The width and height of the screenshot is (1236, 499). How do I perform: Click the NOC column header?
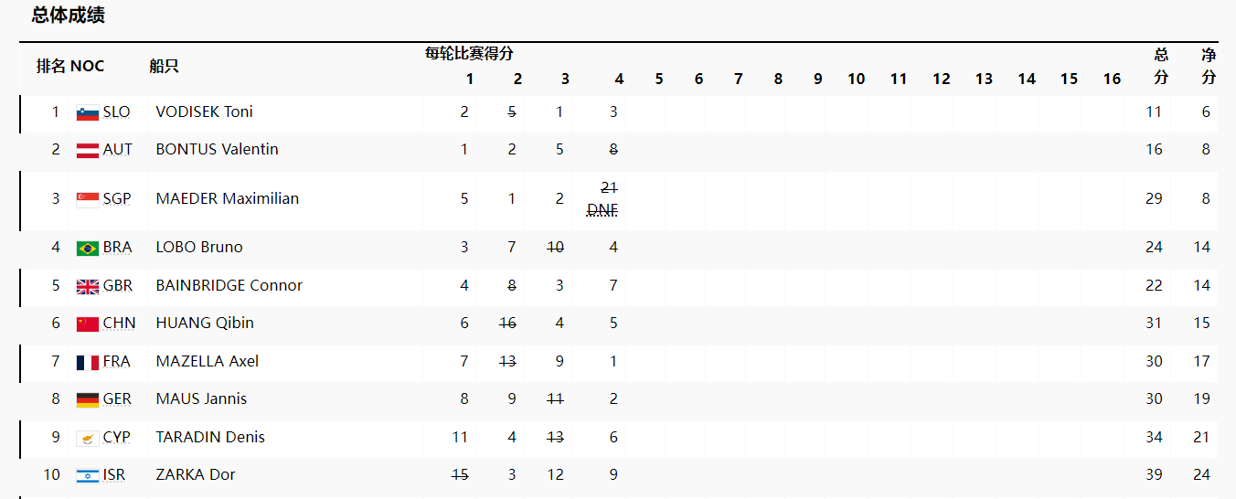coord(87,66)
